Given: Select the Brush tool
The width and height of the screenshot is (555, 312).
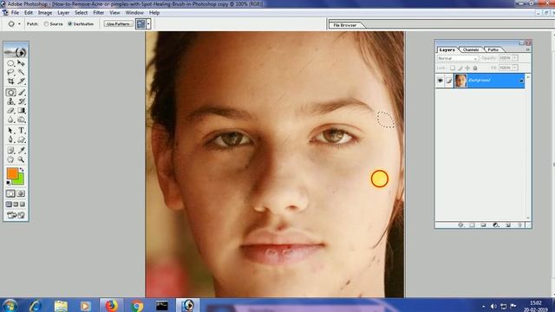Looking at the screenshot, I should pyautogui.click(x=21, y=93).
